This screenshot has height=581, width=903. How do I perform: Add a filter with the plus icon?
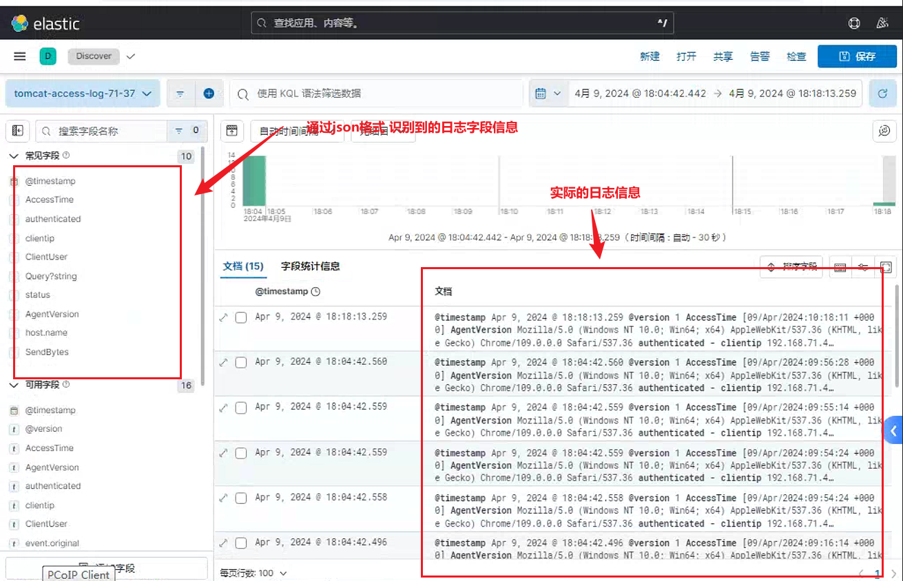coord(209,94)
